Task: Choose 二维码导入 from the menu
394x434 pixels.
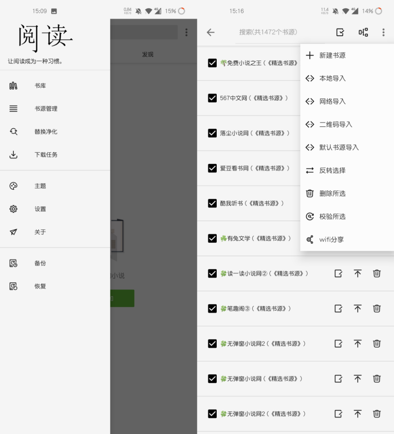Action: 347,124
